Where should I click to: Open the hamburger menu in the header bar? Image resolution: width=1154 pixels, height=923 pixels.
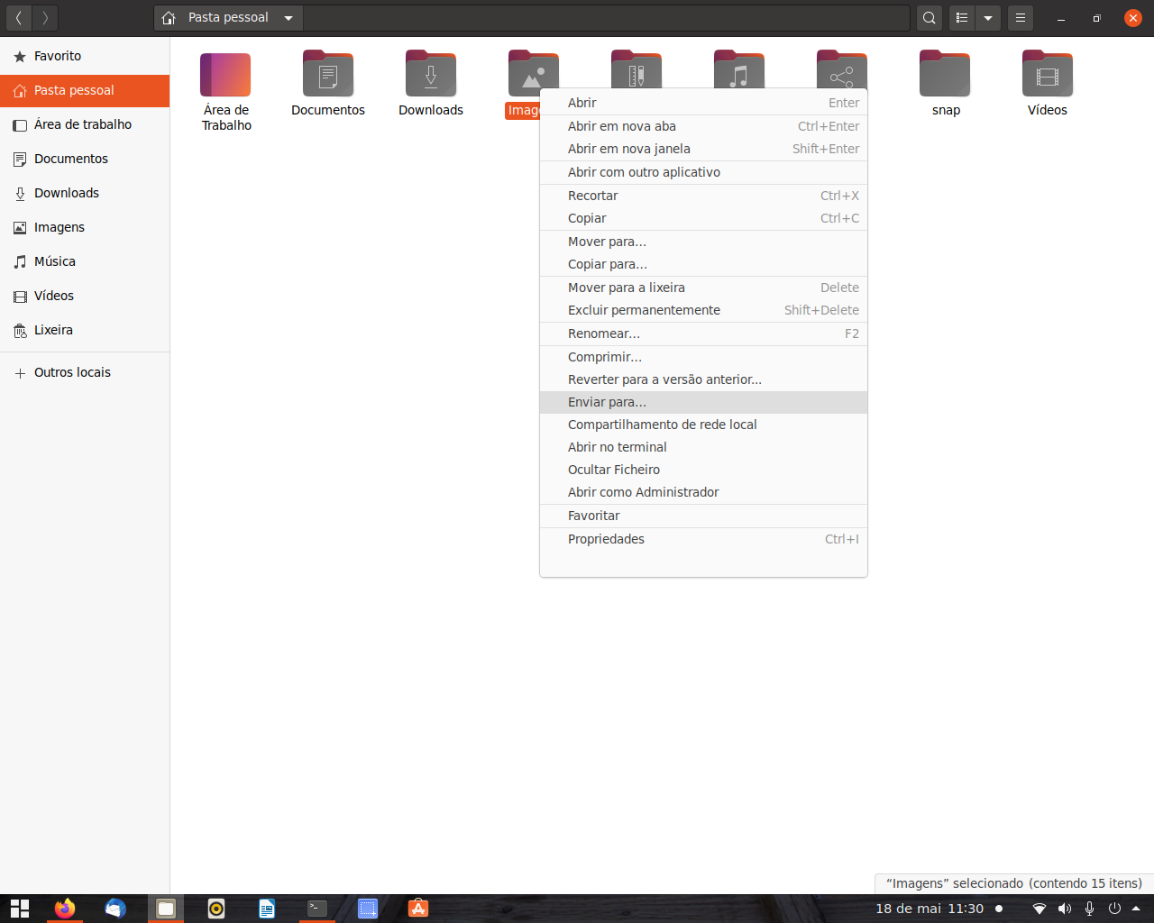click(1020, 18)
